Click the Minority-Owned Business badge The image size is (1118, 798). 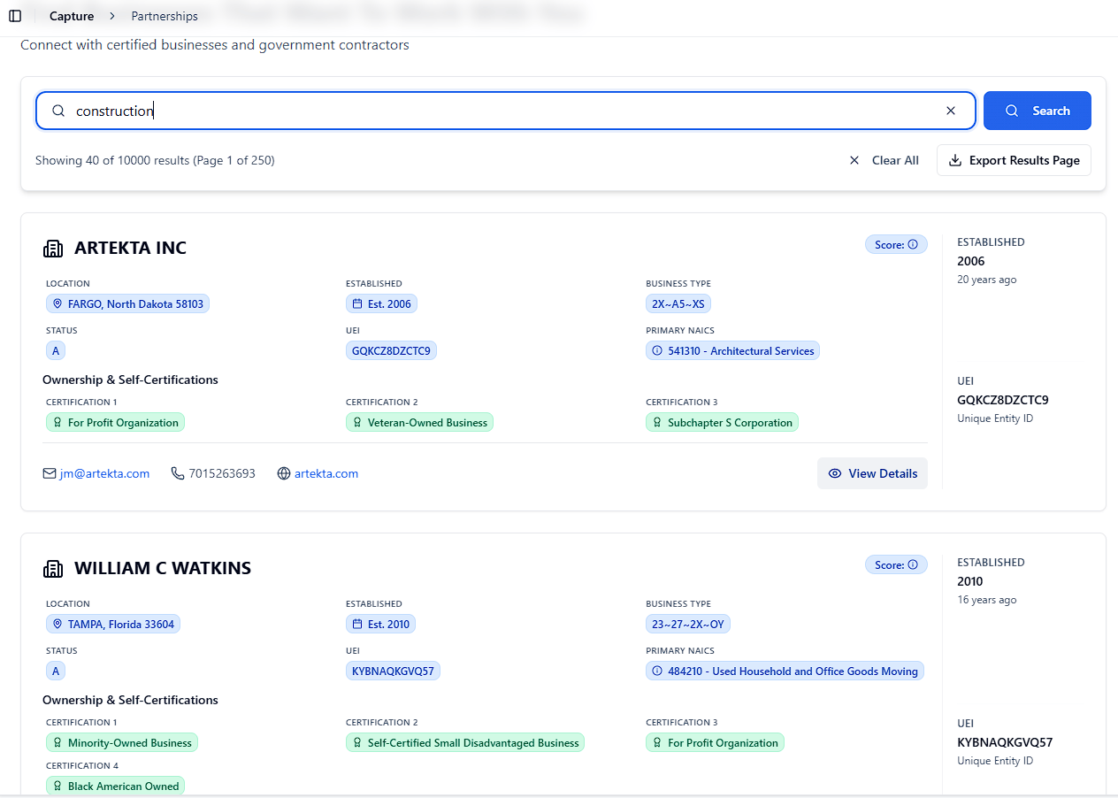pos(122,742)
